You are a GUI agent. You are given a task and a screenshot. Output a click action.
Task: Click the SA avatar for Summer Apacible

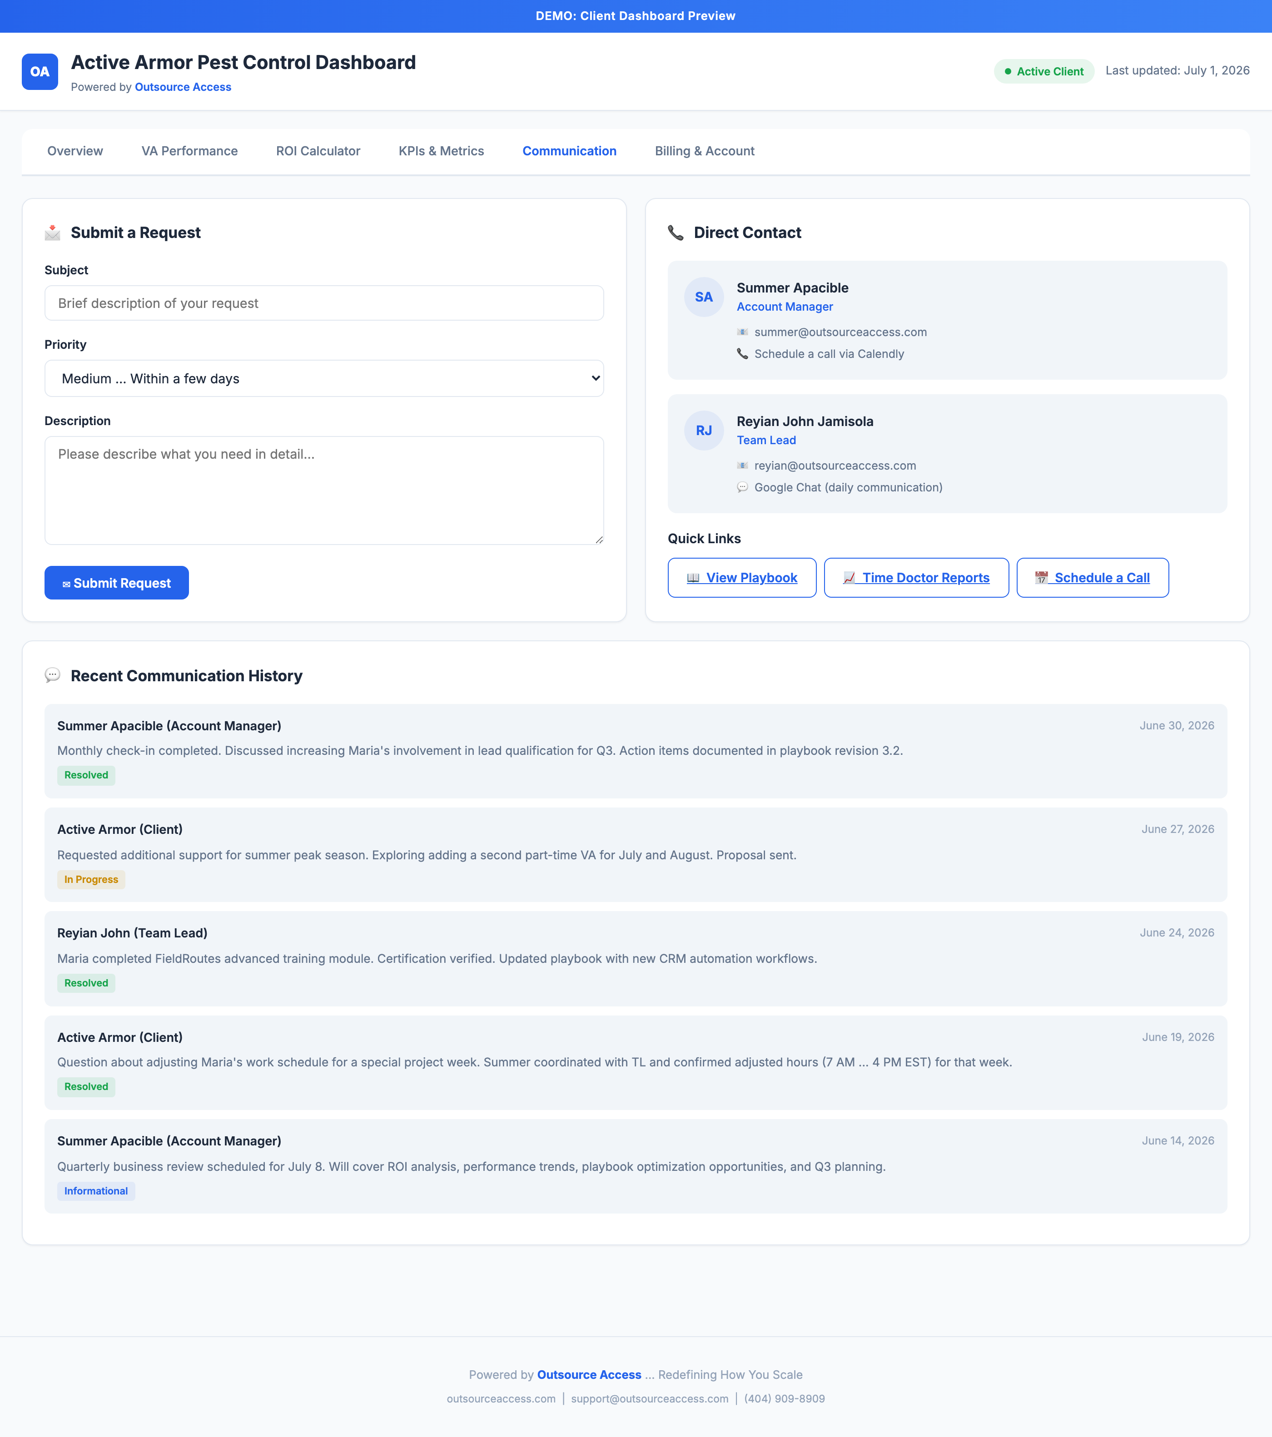[704, 297]
